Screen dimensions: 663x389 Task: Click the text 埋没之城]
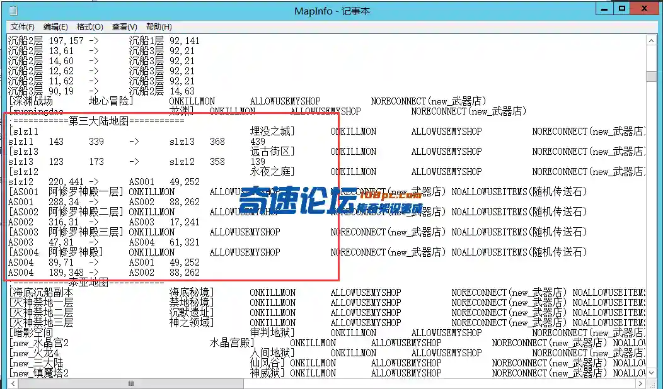[x=272, y=132]
